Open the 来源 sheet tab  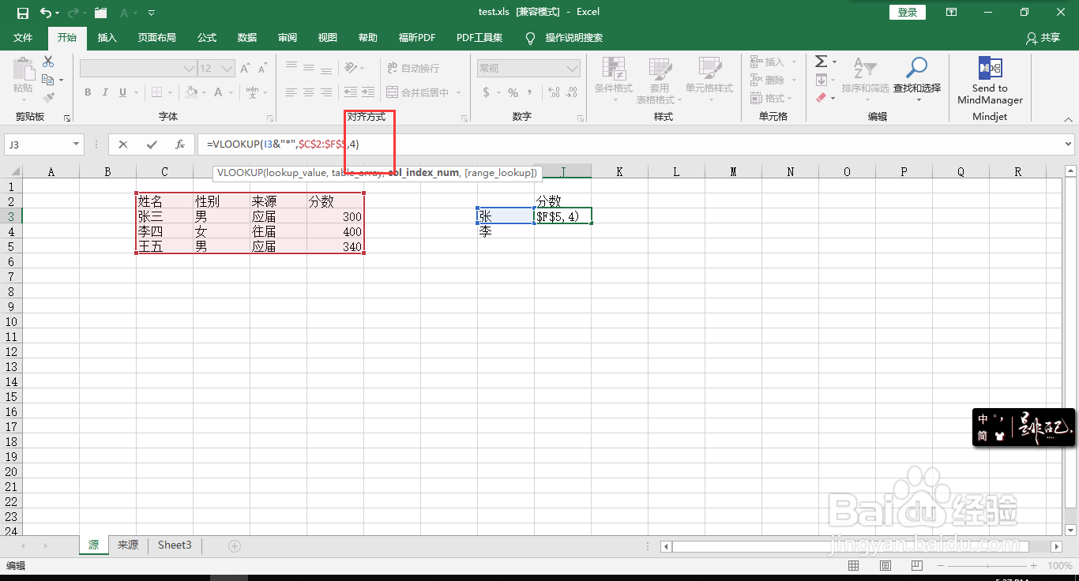tap(128, 545)
